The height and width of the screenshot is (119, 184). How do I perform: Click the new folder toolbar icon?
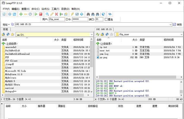66,14
